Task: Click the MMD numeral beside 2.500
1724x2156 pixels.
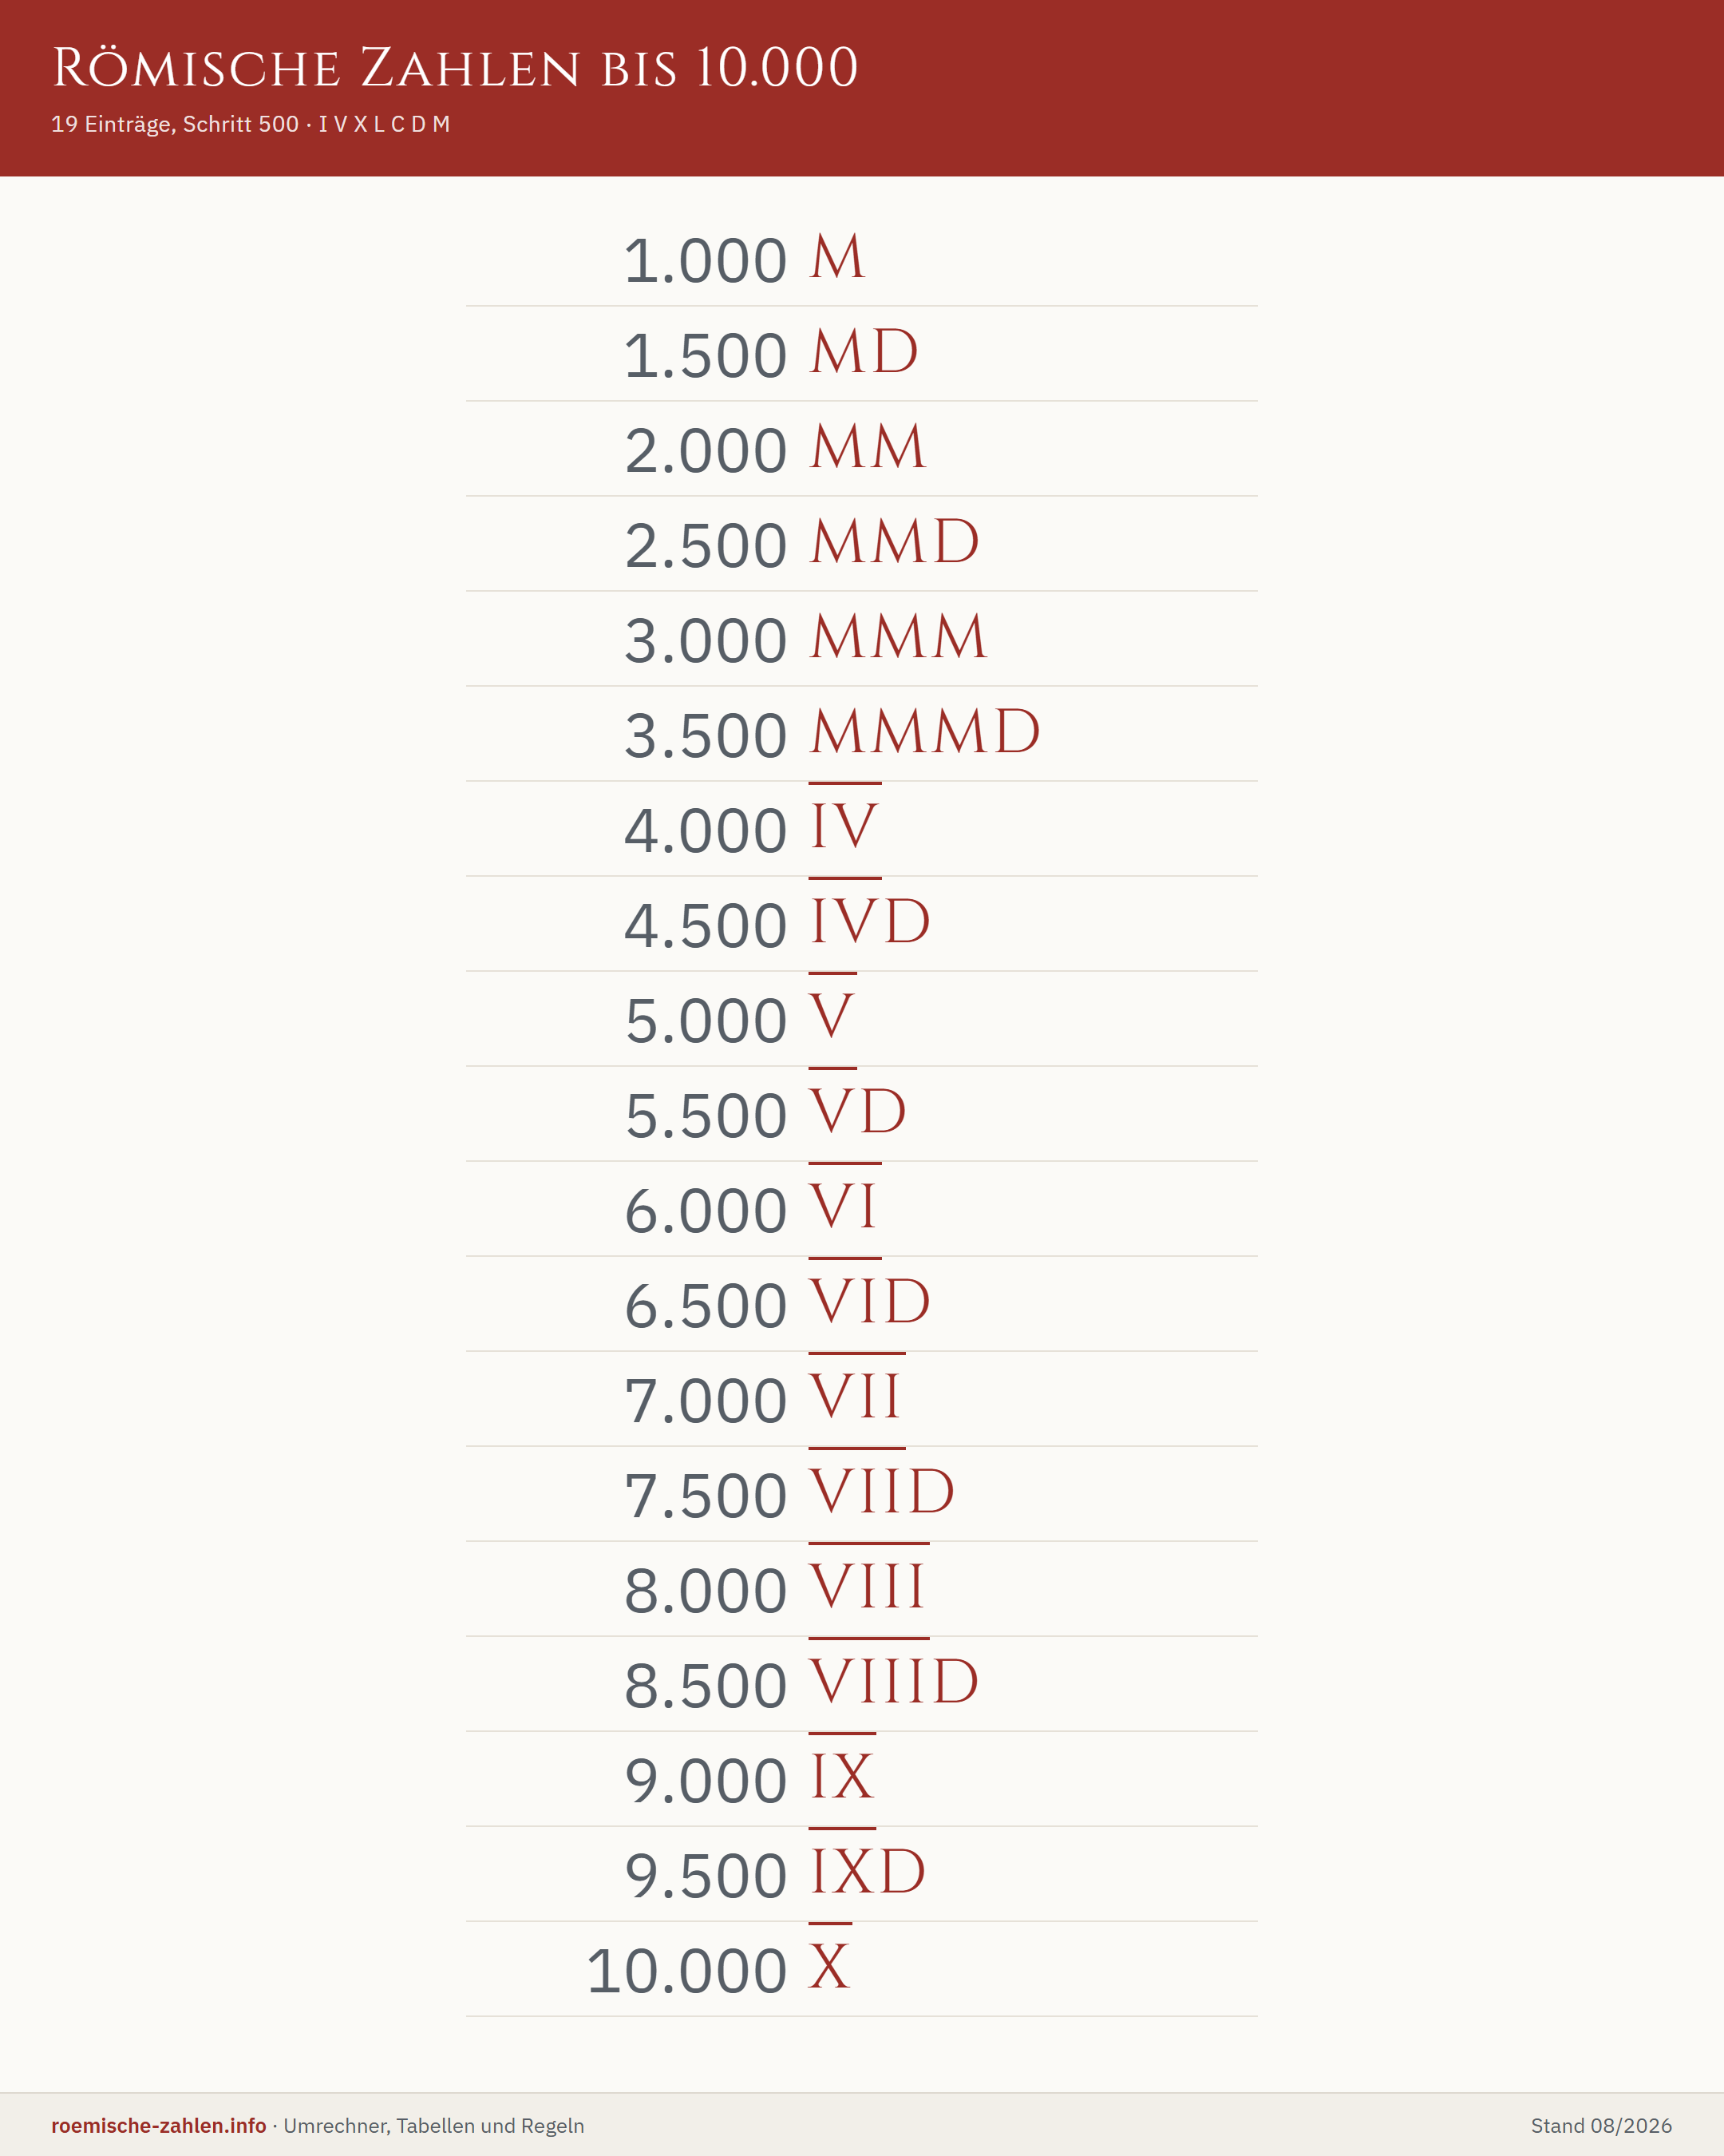Action: pos(895,542)
